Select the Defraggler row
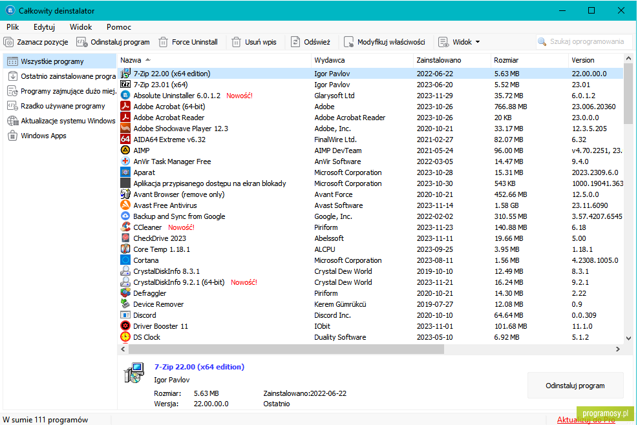 [x=370, y=293]
